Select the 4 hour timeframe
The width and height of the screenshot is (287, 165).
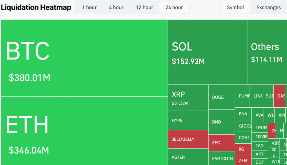[x=116, y=7]
